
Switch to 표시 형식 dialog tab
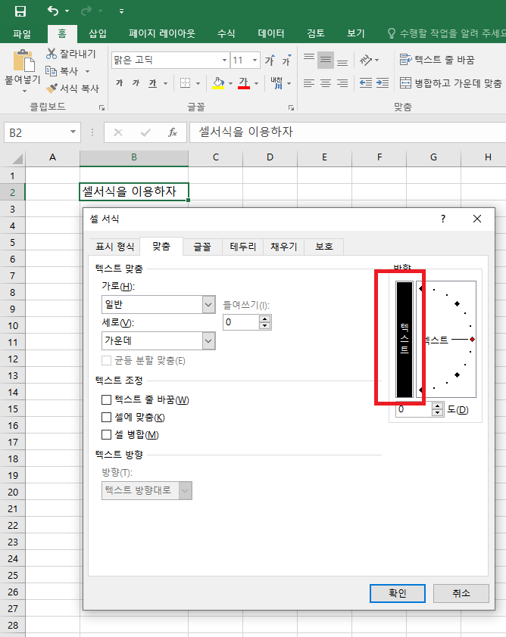(114, 247)
